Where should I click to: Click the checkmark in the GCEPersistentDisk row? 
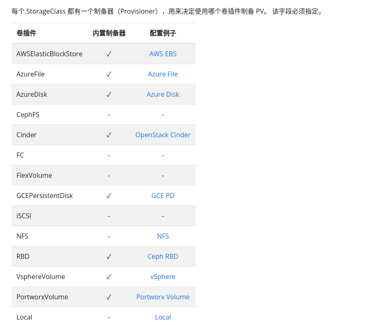click(109, 196)
